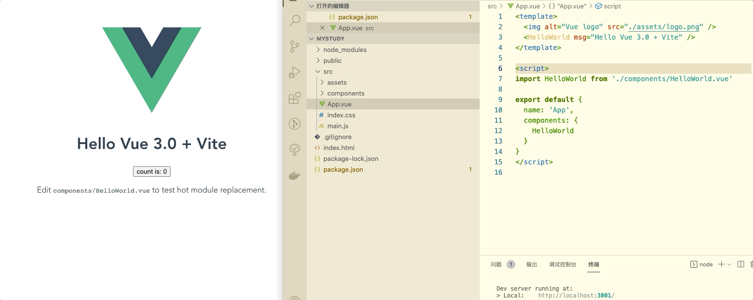This screenshot has height=300, width=753.
Task: Split the terminal panel
Action: click(x=741, y=264)
